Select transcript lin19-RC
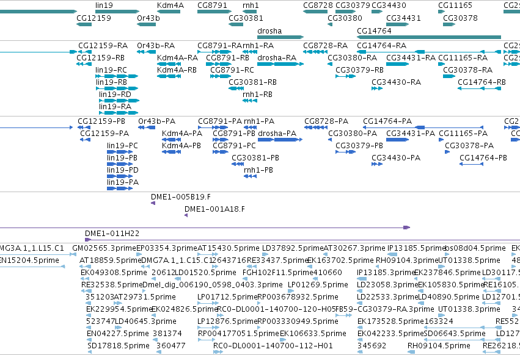This screenshot has height=355, width=520. (117, 76)
